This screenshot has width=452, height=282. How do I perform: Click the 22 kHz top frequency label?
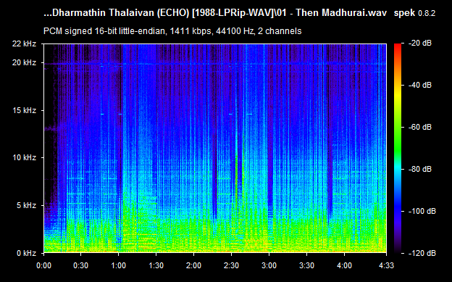tap(24, 44)
